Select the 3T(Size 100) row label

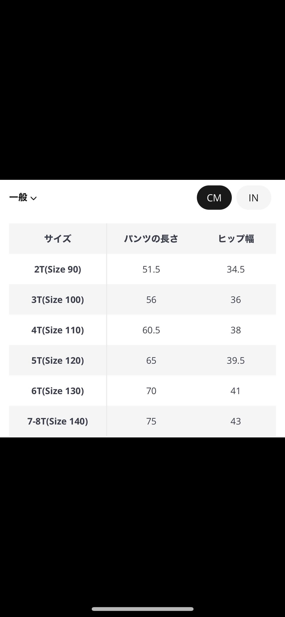point(58,300)
